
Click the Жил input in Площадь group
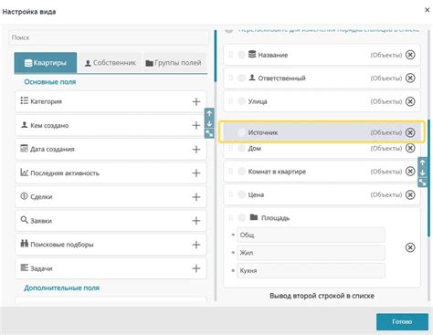coord(311,253)
